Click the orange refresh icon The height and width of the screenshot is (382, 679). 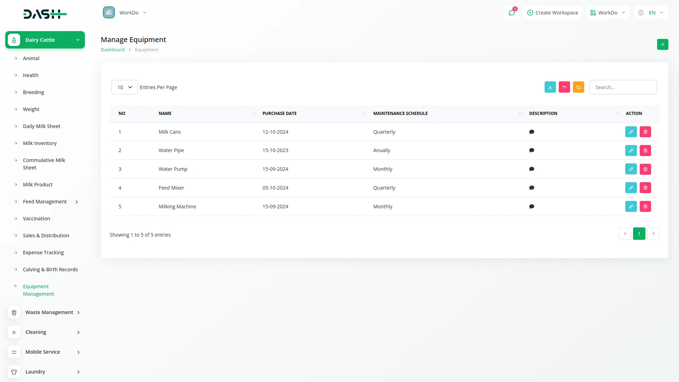coord(578,87)
